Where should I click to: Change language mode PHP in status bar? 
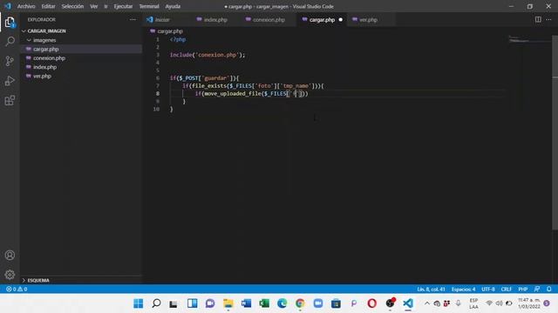pyautogui.click(x=523, y=290)
